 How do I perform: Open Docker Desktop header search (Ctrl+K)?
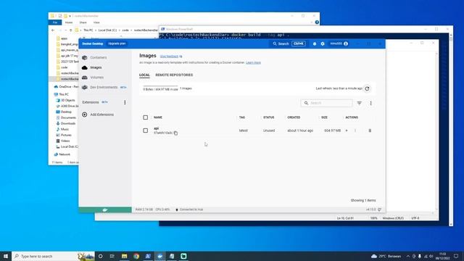pos(289,43)
